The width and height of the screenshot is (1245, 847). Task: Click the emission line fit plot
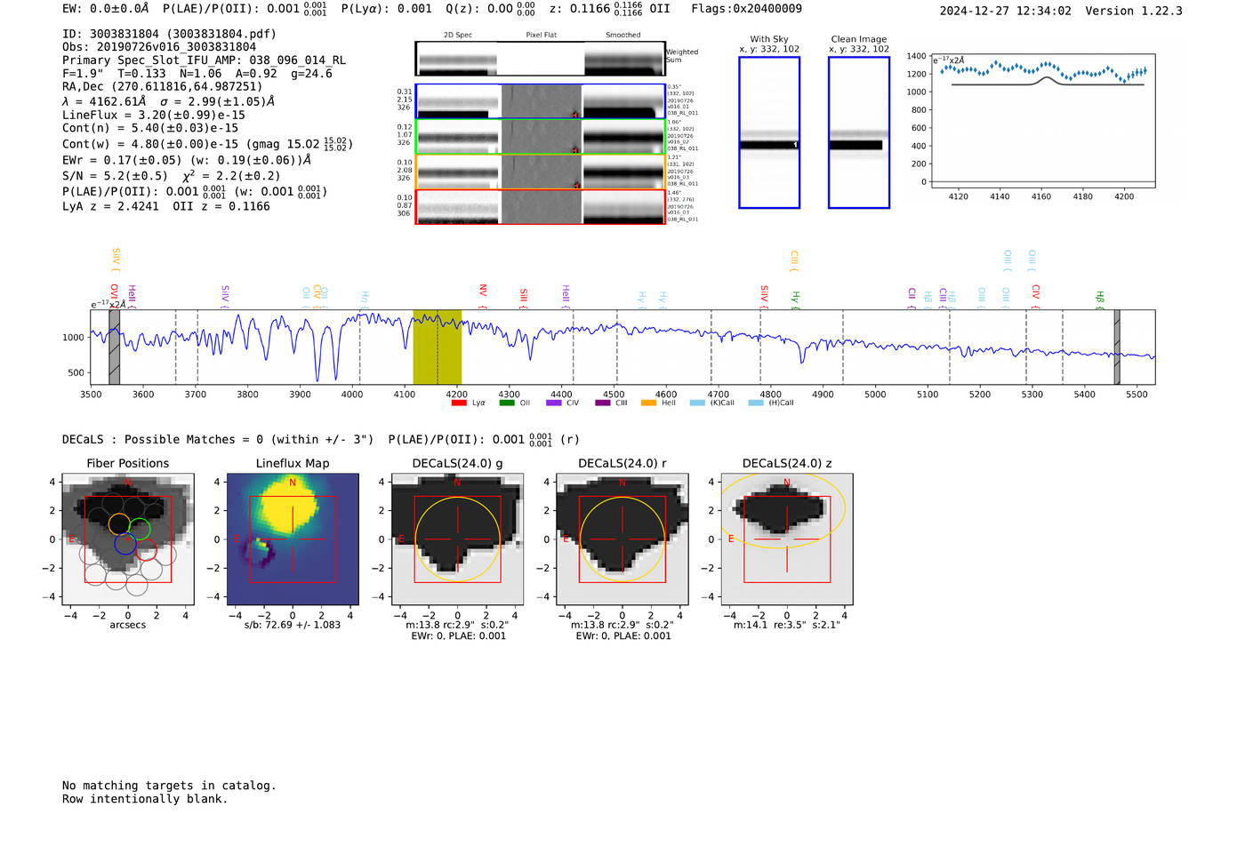point(1043,119)
